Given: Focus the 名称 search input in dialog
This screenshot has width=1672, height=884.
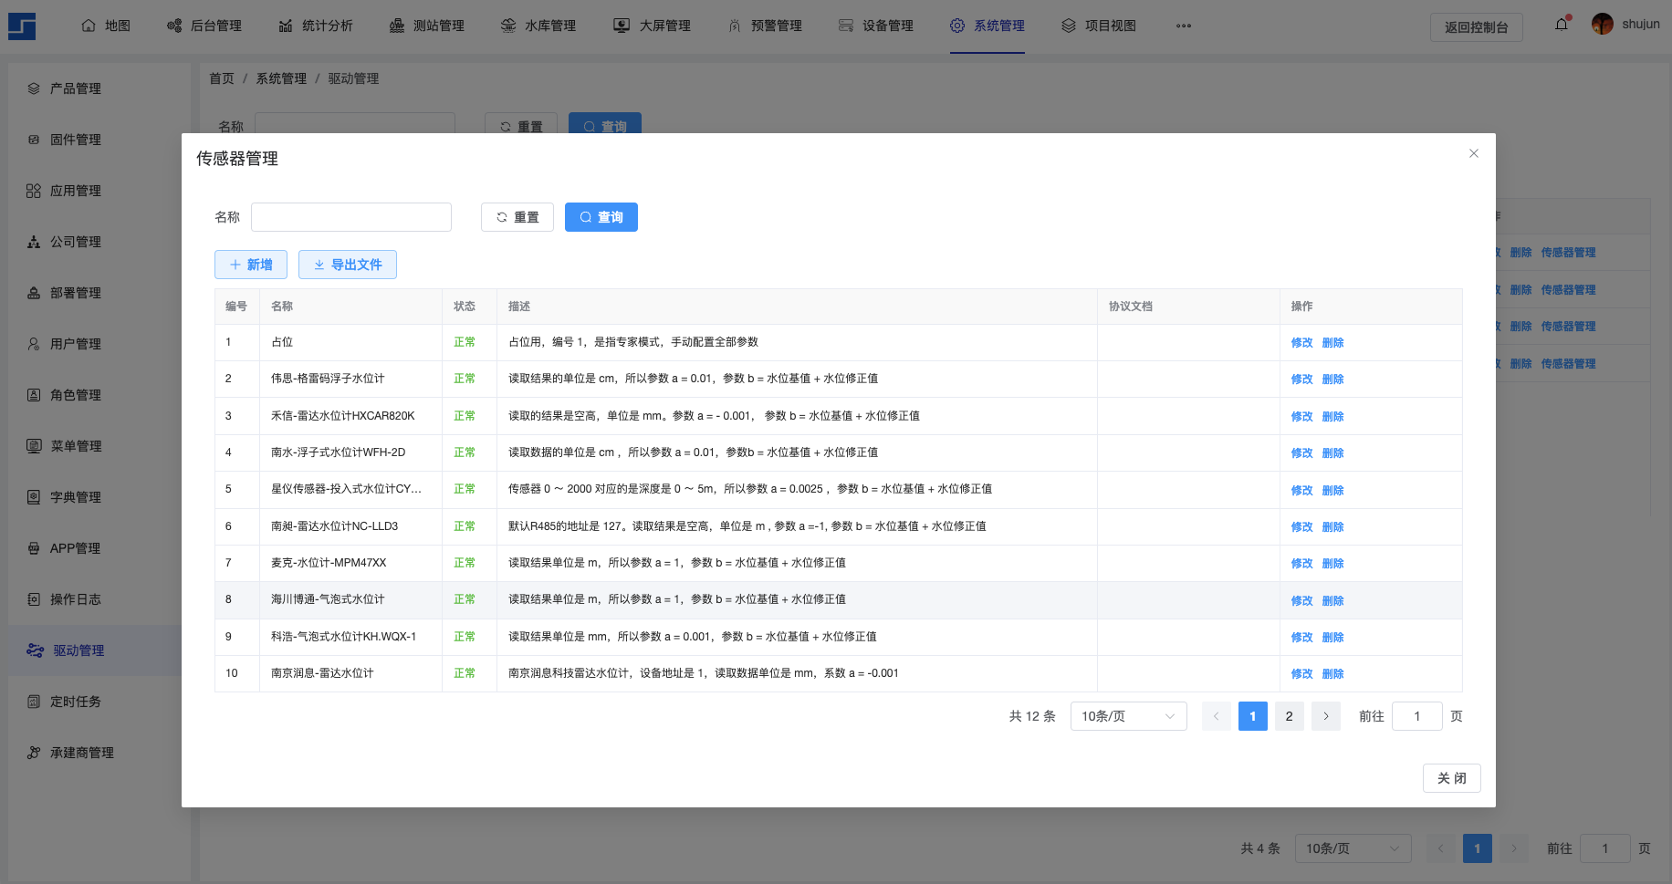Looking at the screenshot, I should 351,217.
